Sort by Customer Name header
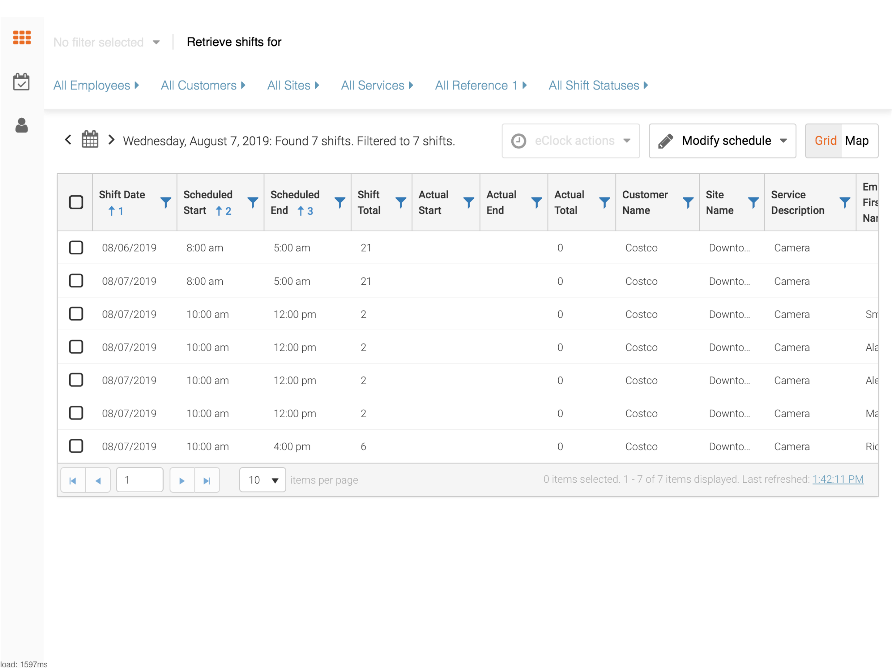This screenshot has height=668, width=892. point(645,202)
